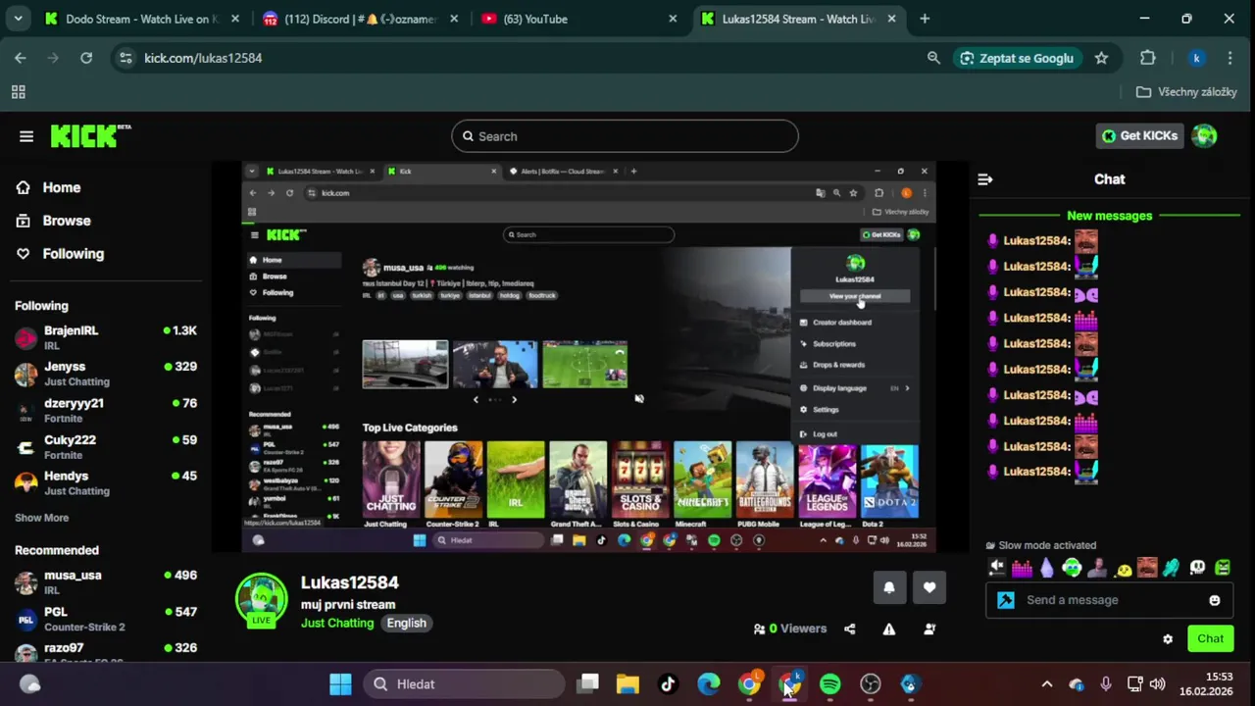Open the tab search dropdown chevron
Viewport: 1255px width, 706px height.
[x=18, y=19]
